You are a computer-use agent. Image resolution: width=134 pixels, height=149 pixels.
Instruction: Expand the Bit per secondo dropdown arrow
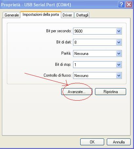pyautogui.click(x=119, y=31)
